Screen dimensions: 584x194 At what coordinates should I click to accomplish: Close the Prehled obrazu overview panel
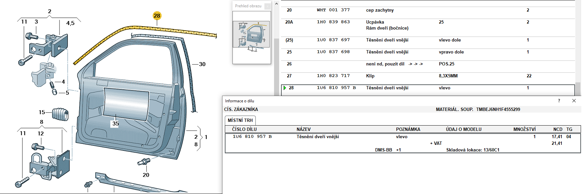pyautogui.click(x=267, y=6)
